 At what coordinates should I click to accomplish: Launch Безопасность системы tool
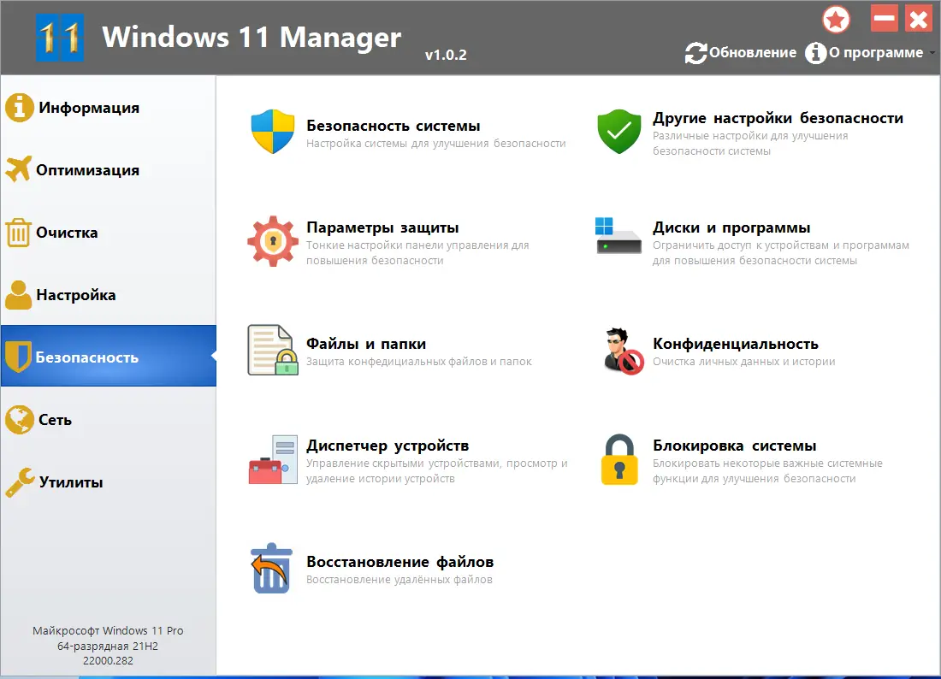coord(394,126)
